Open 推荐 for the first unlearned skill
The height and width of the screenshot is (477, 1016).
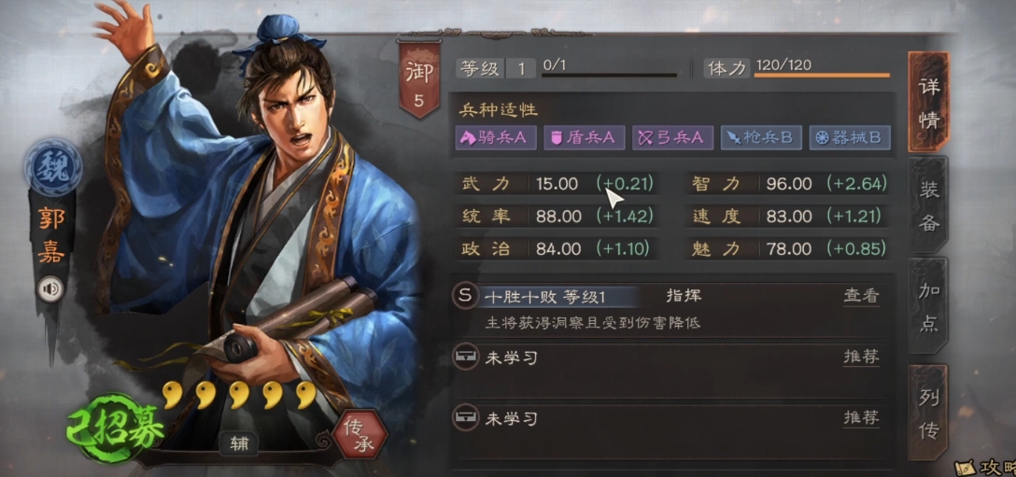click(x=861, y=358)
